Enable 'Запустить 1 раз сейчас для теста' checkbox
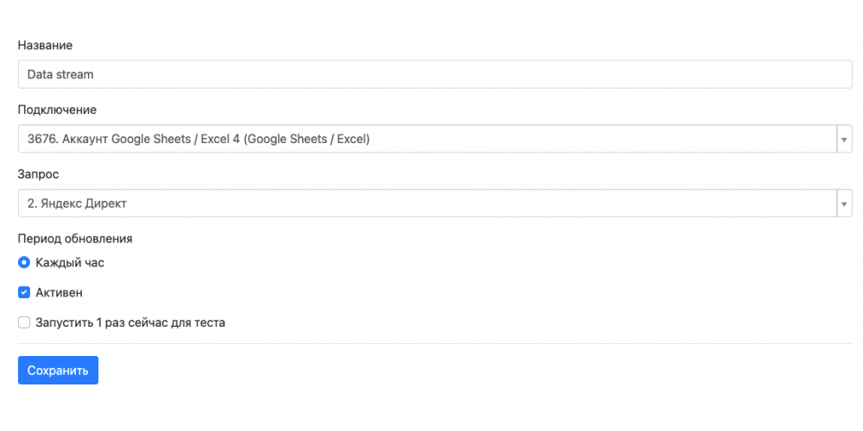The width and height of the screenshot is (863, 431). (23, 322)
